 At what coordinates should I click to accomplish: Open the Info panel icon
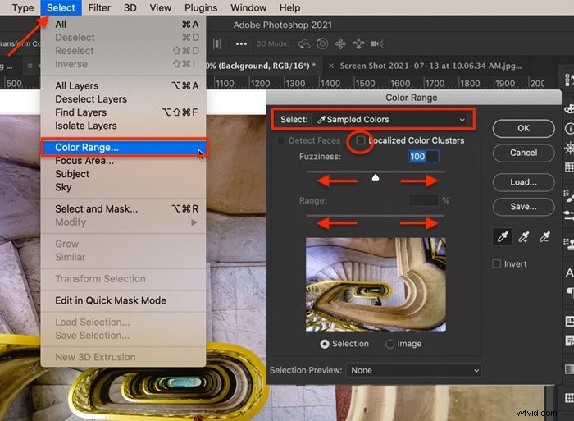pos(570,129)
